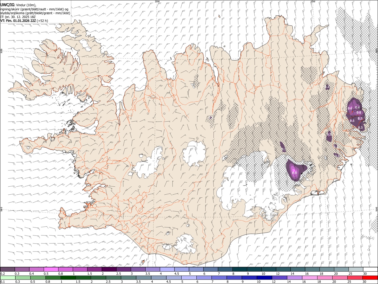
Task: Click the 'UWC/IG' title text
Action: [7, 5]
